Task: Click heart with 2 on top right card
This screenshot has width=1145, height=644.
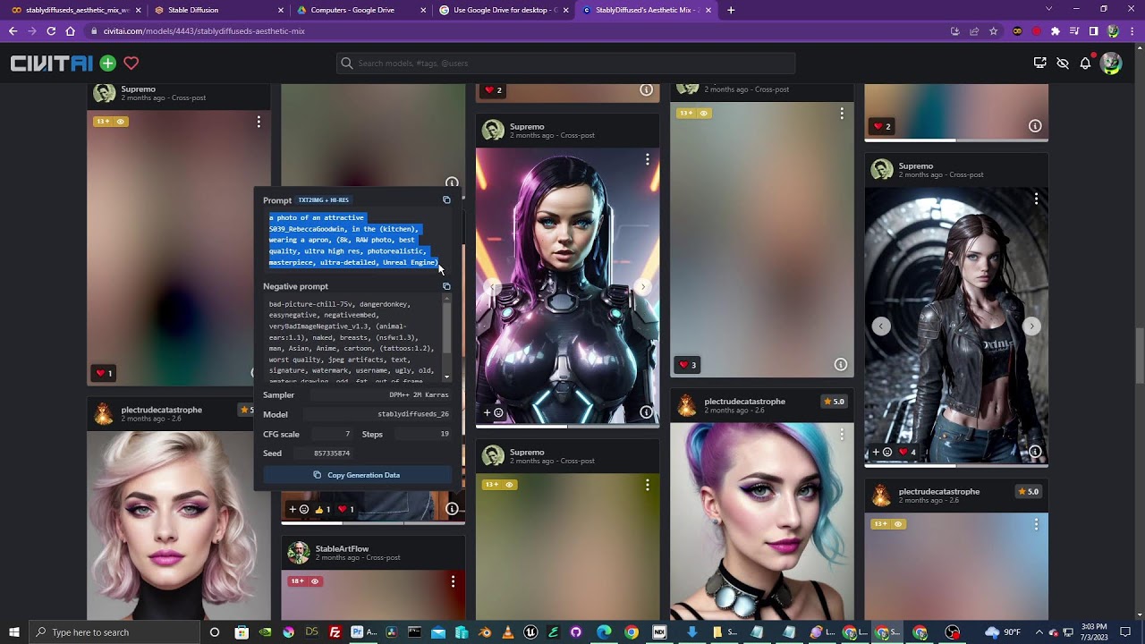Action: click(881, 126)
